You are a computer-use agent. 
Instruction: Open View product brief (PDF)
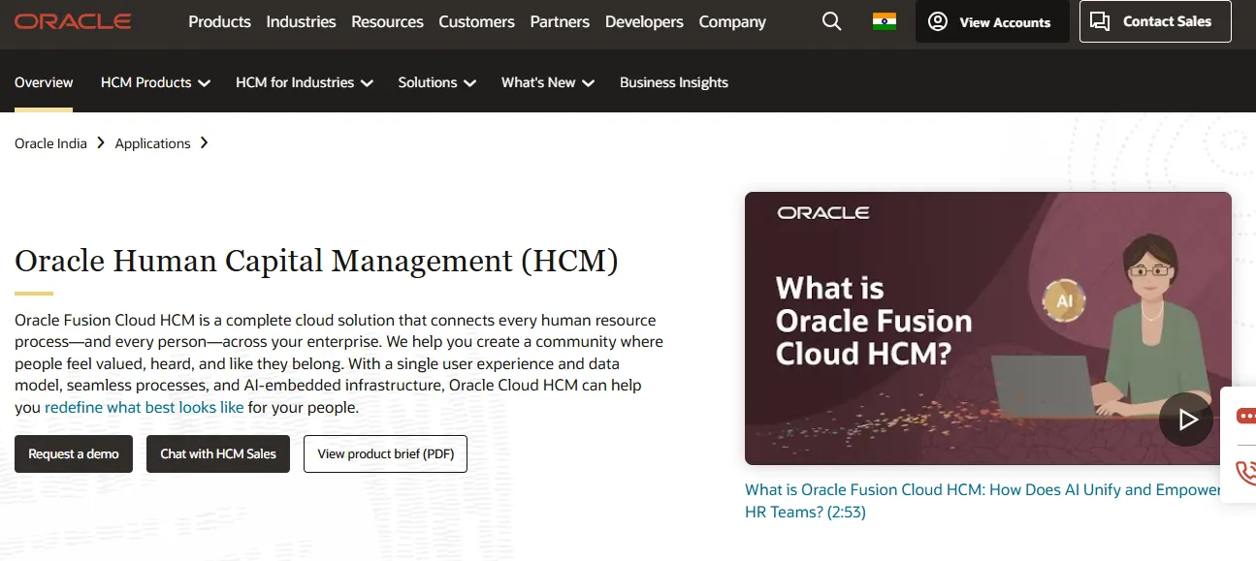385,453
